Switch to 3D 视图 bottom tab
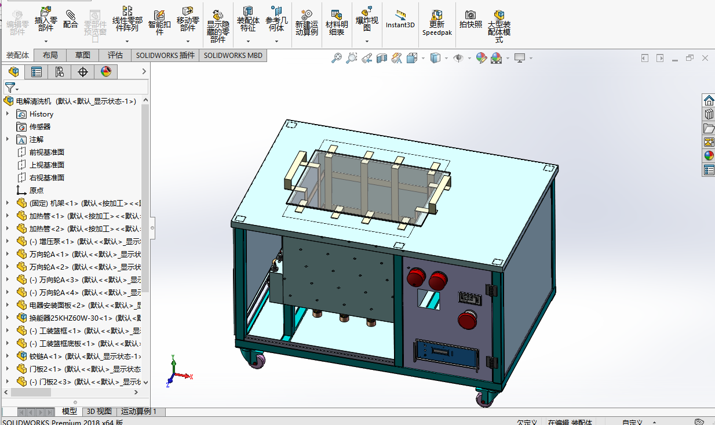The height and width of the screenshot is (425, 715). click(x=99, y=411)
